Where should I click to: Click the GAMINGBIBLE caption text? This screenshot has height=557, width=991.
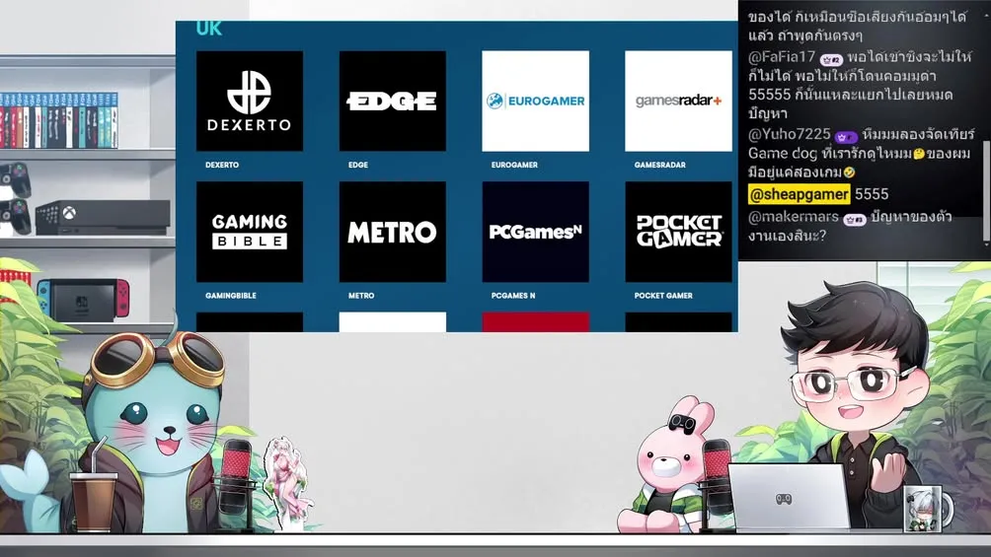coord(231,296)
